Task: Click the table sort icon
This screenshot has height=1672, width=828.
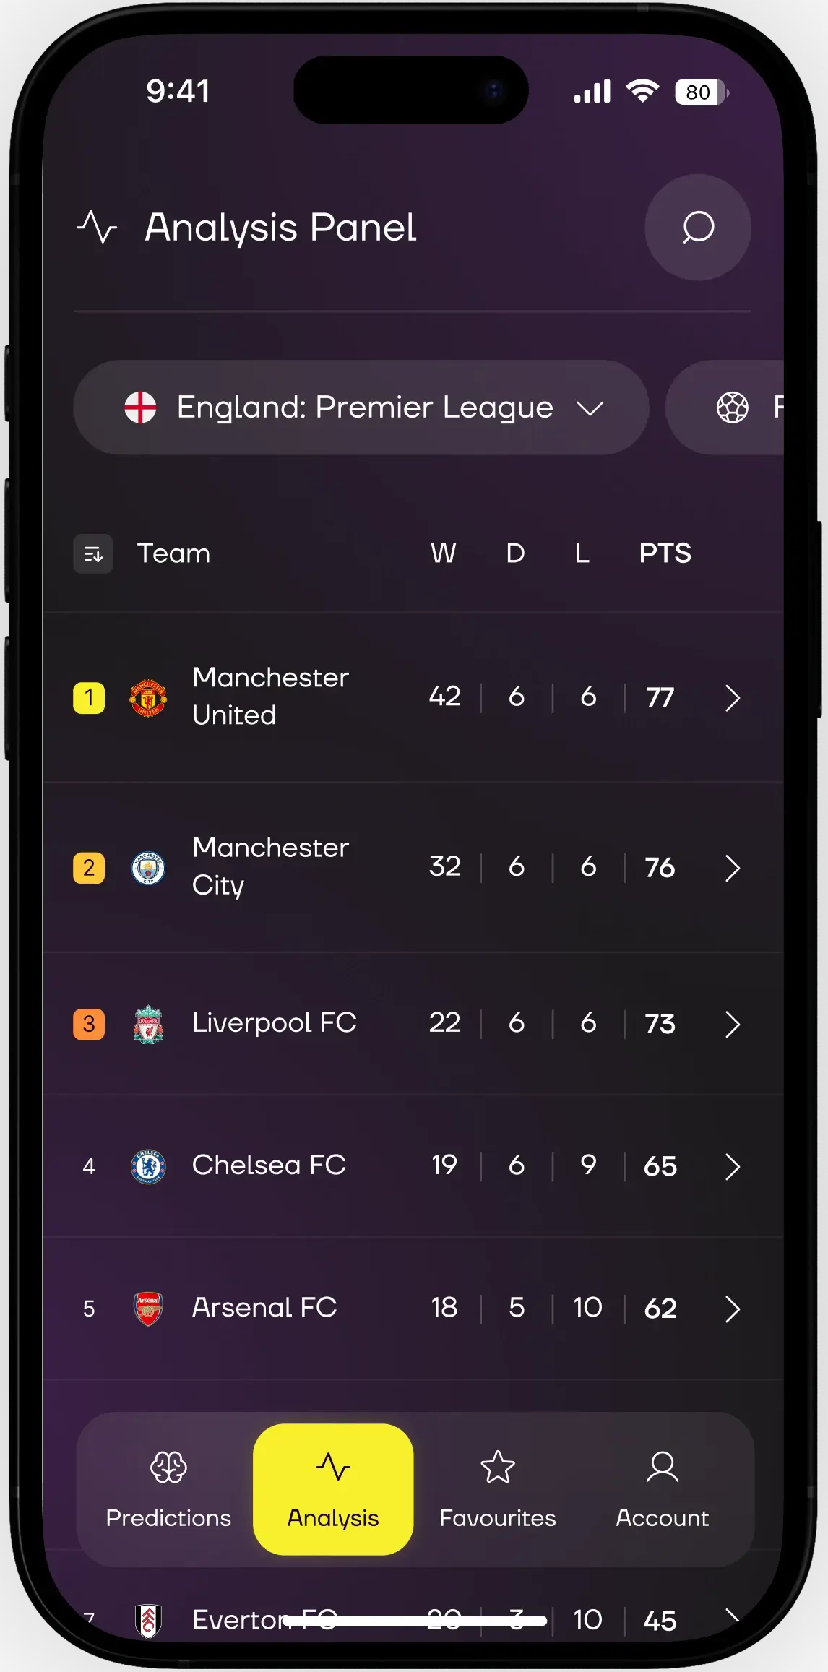Action: tap(93, 554)
